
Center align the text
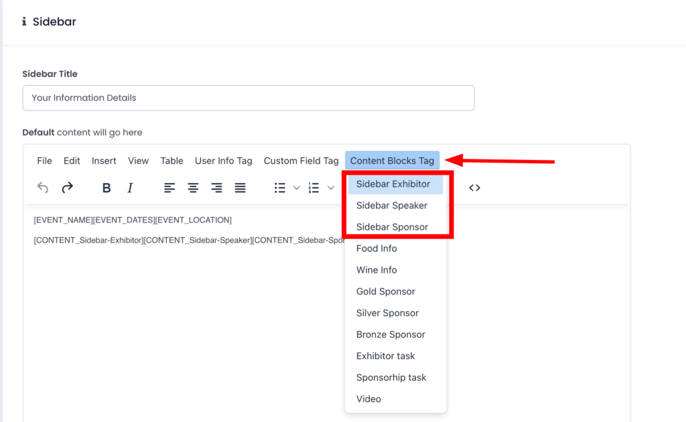click(193, 188)
